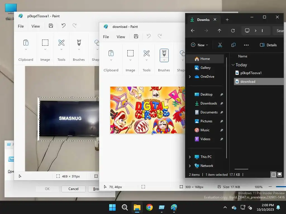The image size is (286, 214).
Task: Click Cut scissors icon in File Explorer
Action: (220, 45)
